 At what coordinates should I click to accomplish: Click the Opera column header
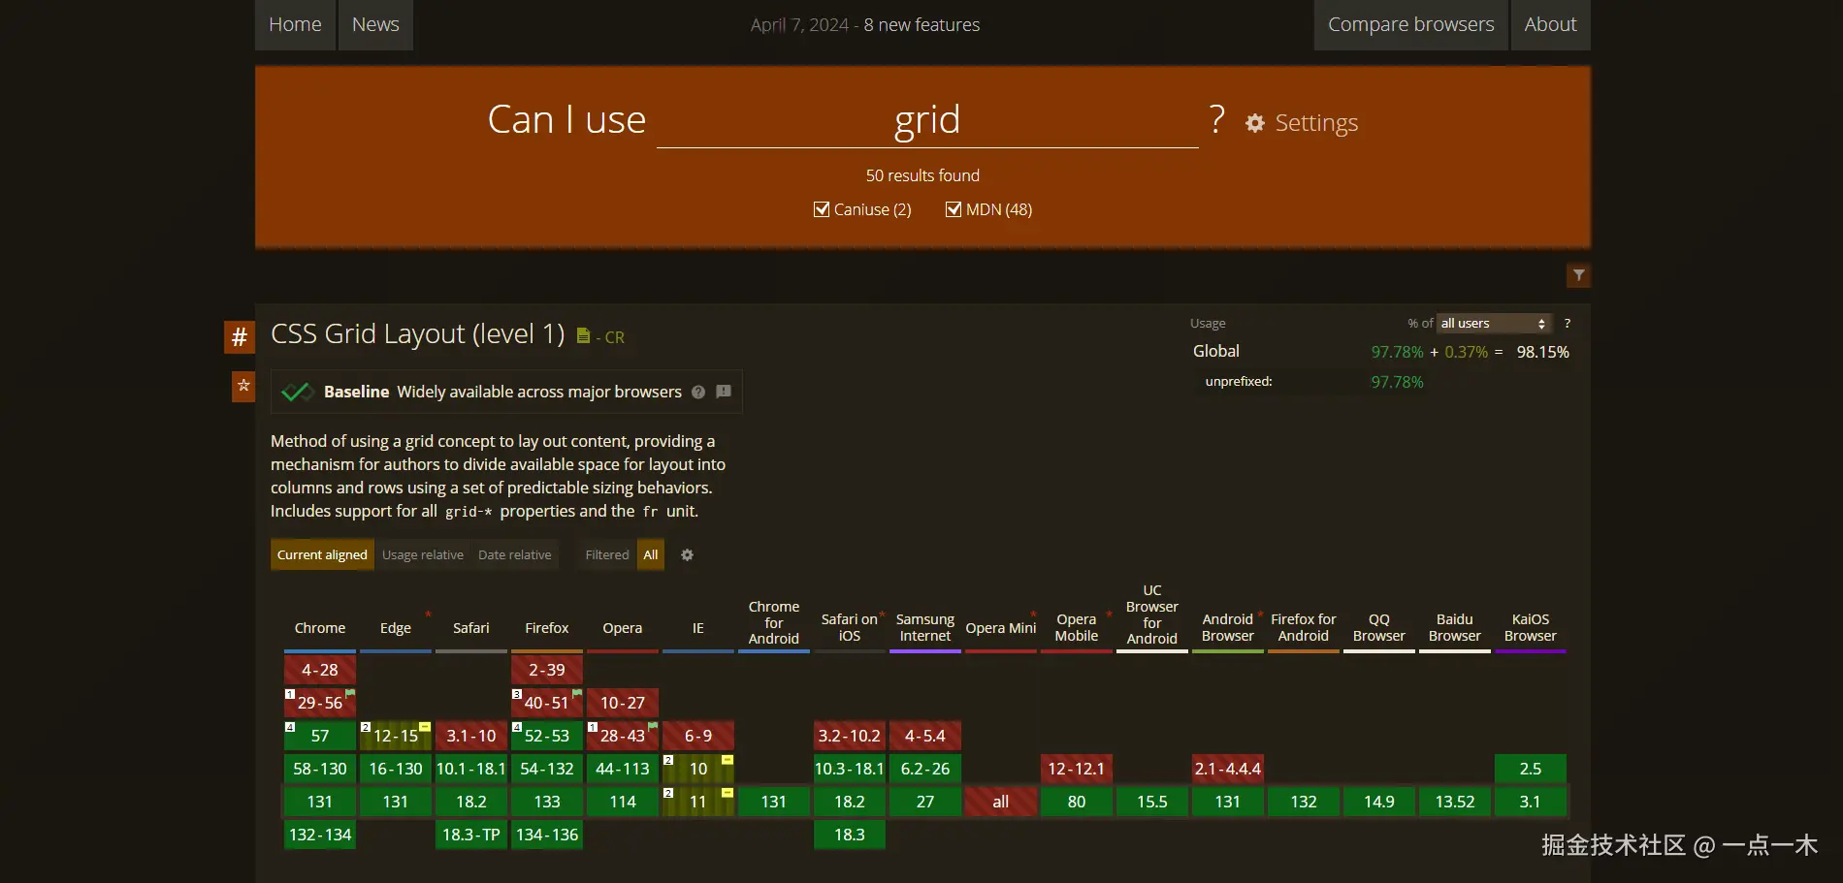pos(623,628)
